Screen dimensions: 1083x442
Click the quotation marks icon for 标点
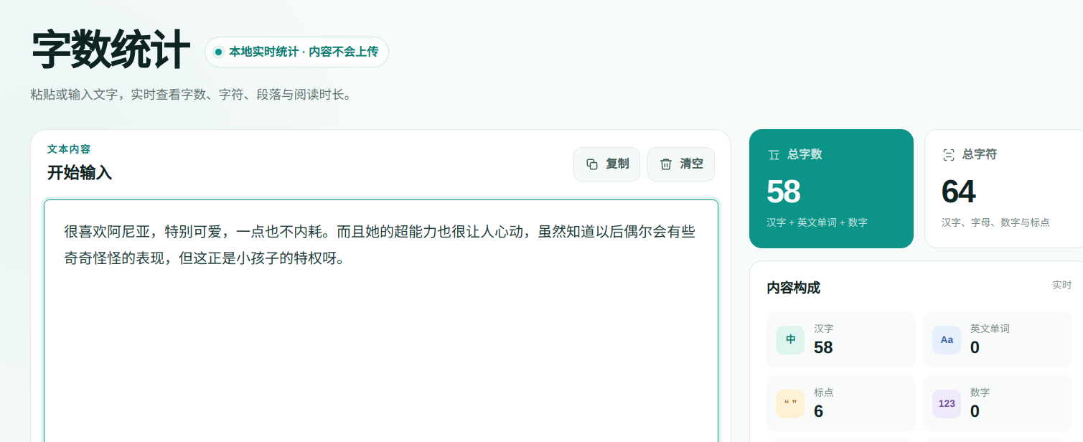click(790, 403)
